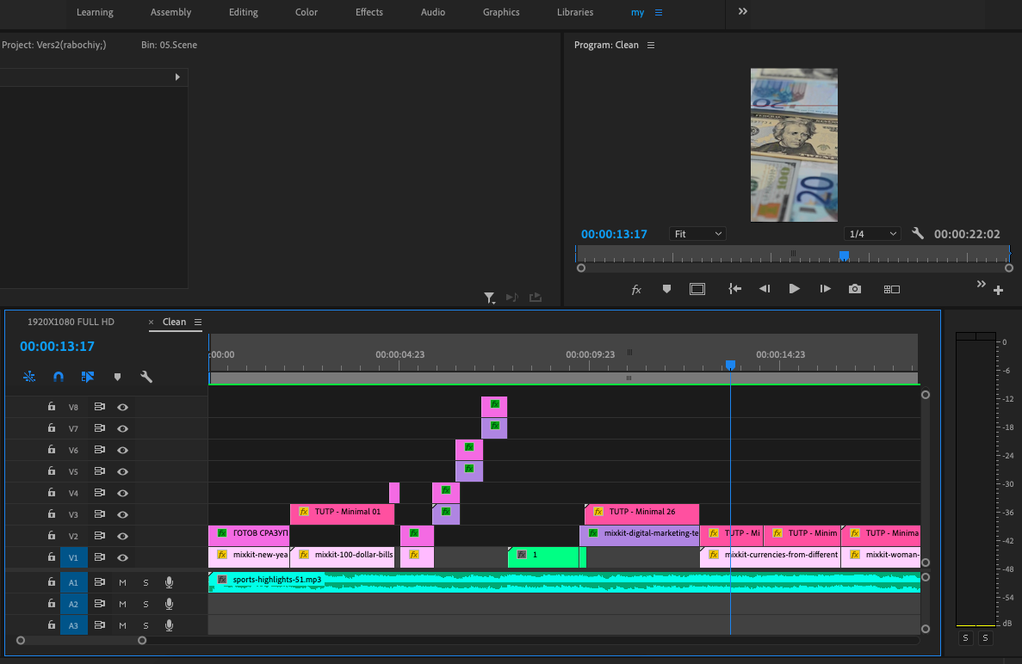This screenshot has height=664, width=1022.
Task: Lock track V6
Action: [x=52, y=449]
